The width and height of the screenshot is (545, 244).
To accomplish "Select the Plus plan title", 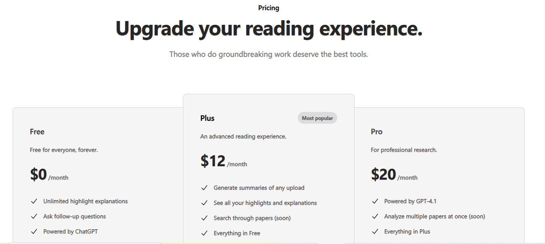I will pyautogui.click(x=207, y=118).
